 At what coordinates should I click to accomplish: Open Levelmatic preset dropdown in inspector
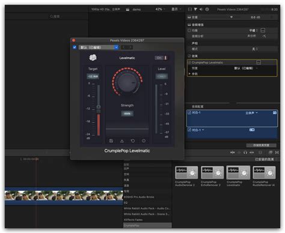(246, 68)
